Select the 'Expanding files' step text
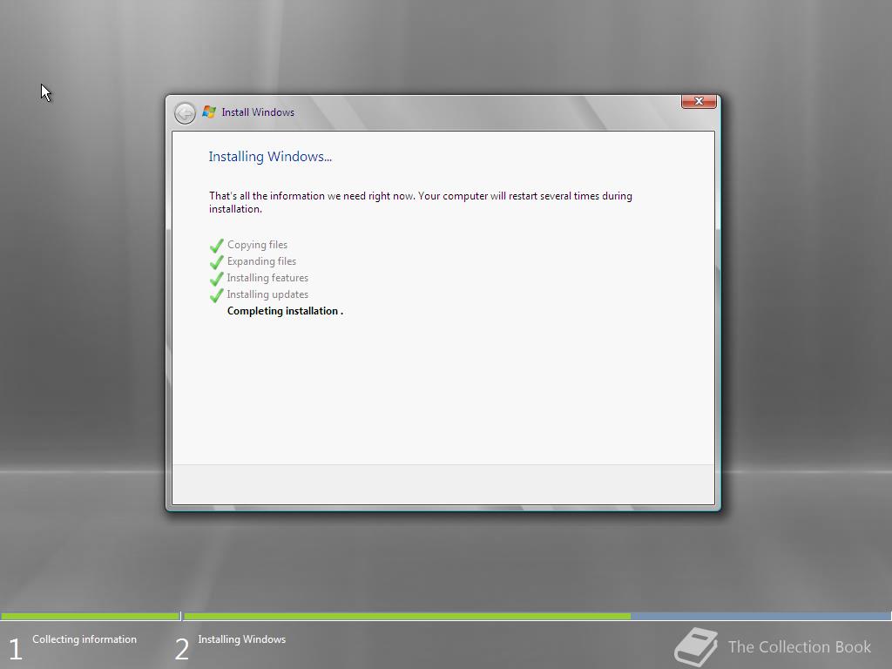892x669 pixels. [x=261, y=261]
